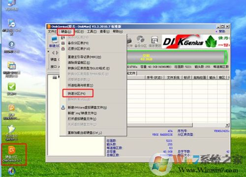Go to the previous disk with the left arrow

click(x=53, y=53)
